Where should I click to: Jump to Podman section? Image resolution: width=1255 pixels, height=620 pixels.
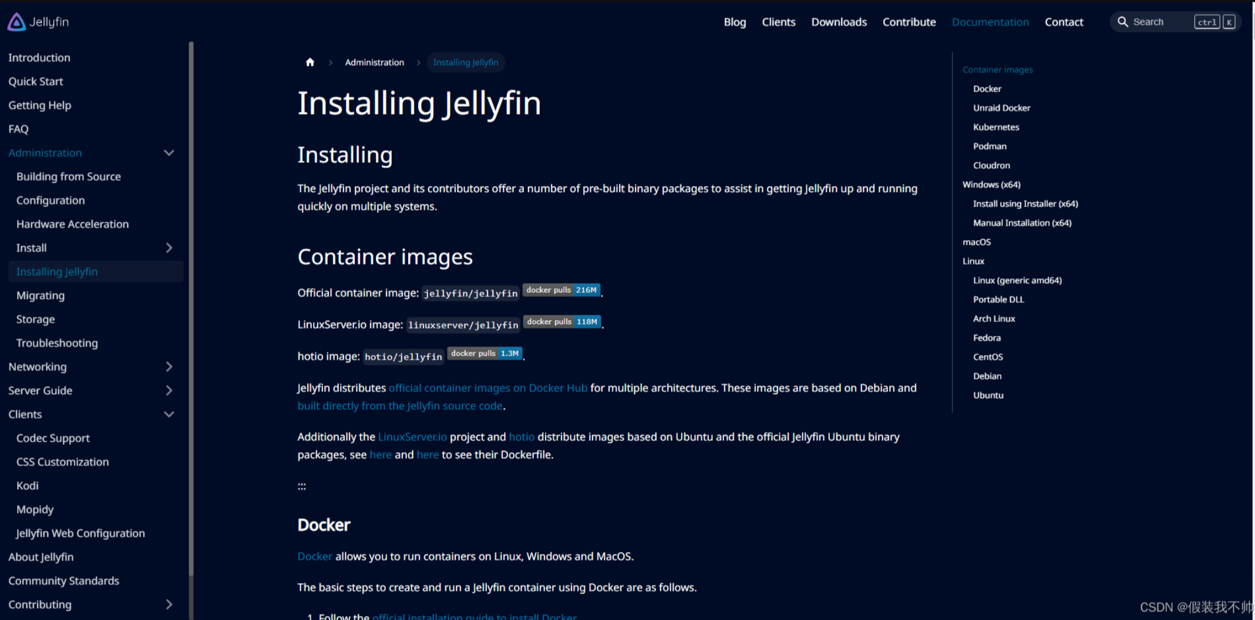pos(990,146)
